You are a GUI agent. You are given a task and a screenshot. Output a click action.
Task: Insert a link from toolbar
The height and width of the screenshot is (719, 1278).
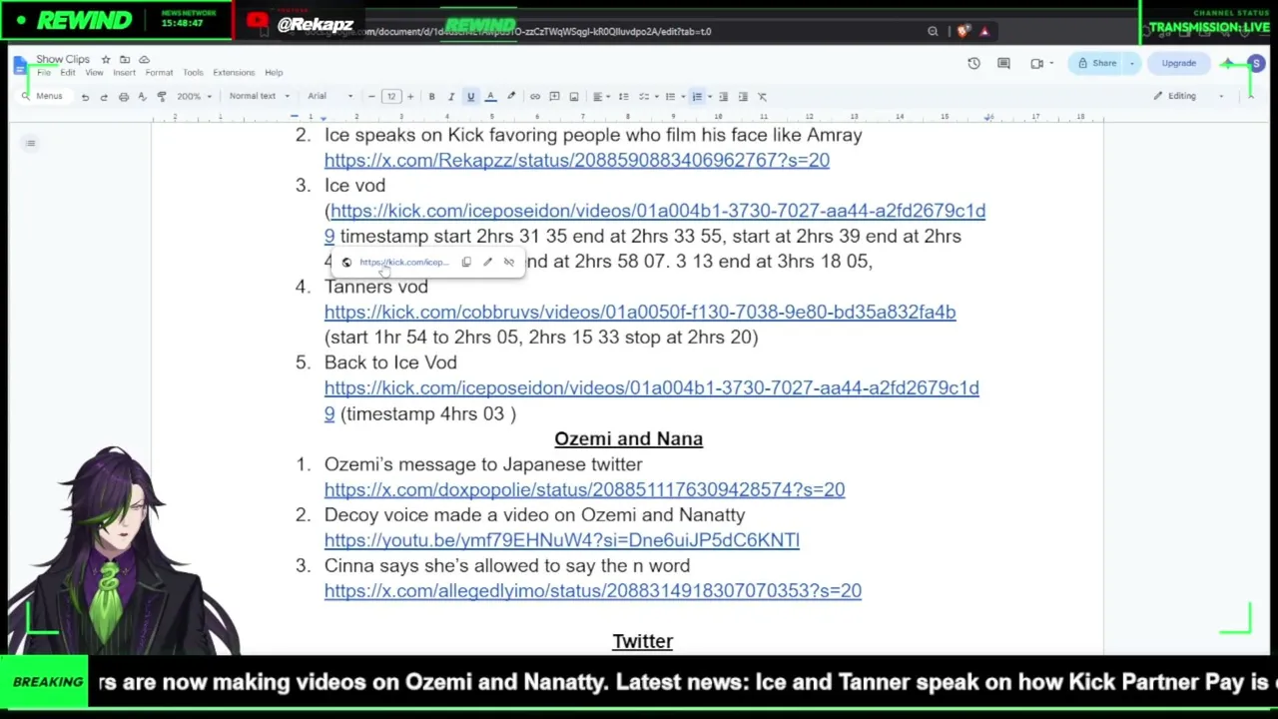pyautogui.click(x=535, y=97)
